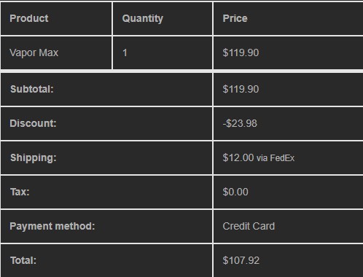Select the Vapor Max product name
The width and height of the screenshot is (363, 277).
click(34, 52)
